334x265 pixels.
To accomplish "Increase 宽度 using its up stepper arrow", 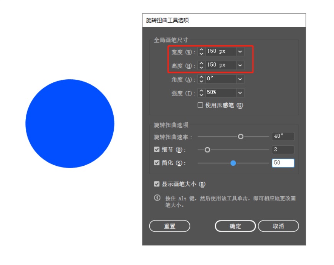I will (x=202, y=50).
